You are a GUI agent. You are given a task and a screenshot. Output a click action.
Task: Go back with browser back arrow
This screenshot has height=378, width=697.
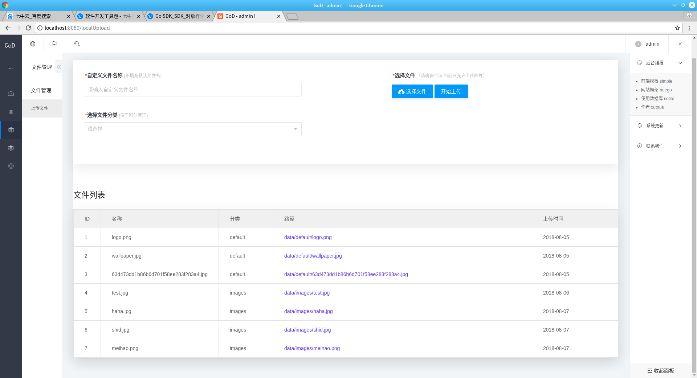(x=8, y=28)
